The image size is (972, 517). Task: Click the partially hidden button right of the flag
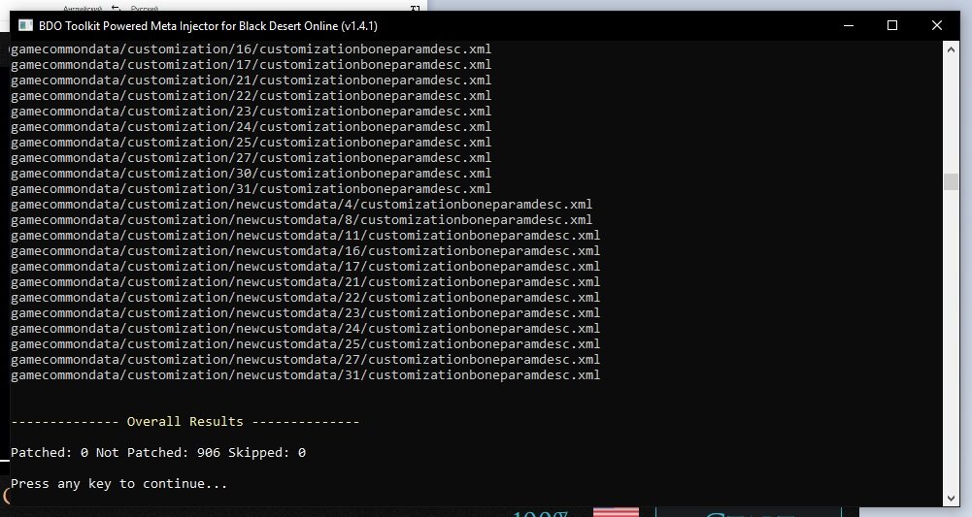[x=743, y=511]
